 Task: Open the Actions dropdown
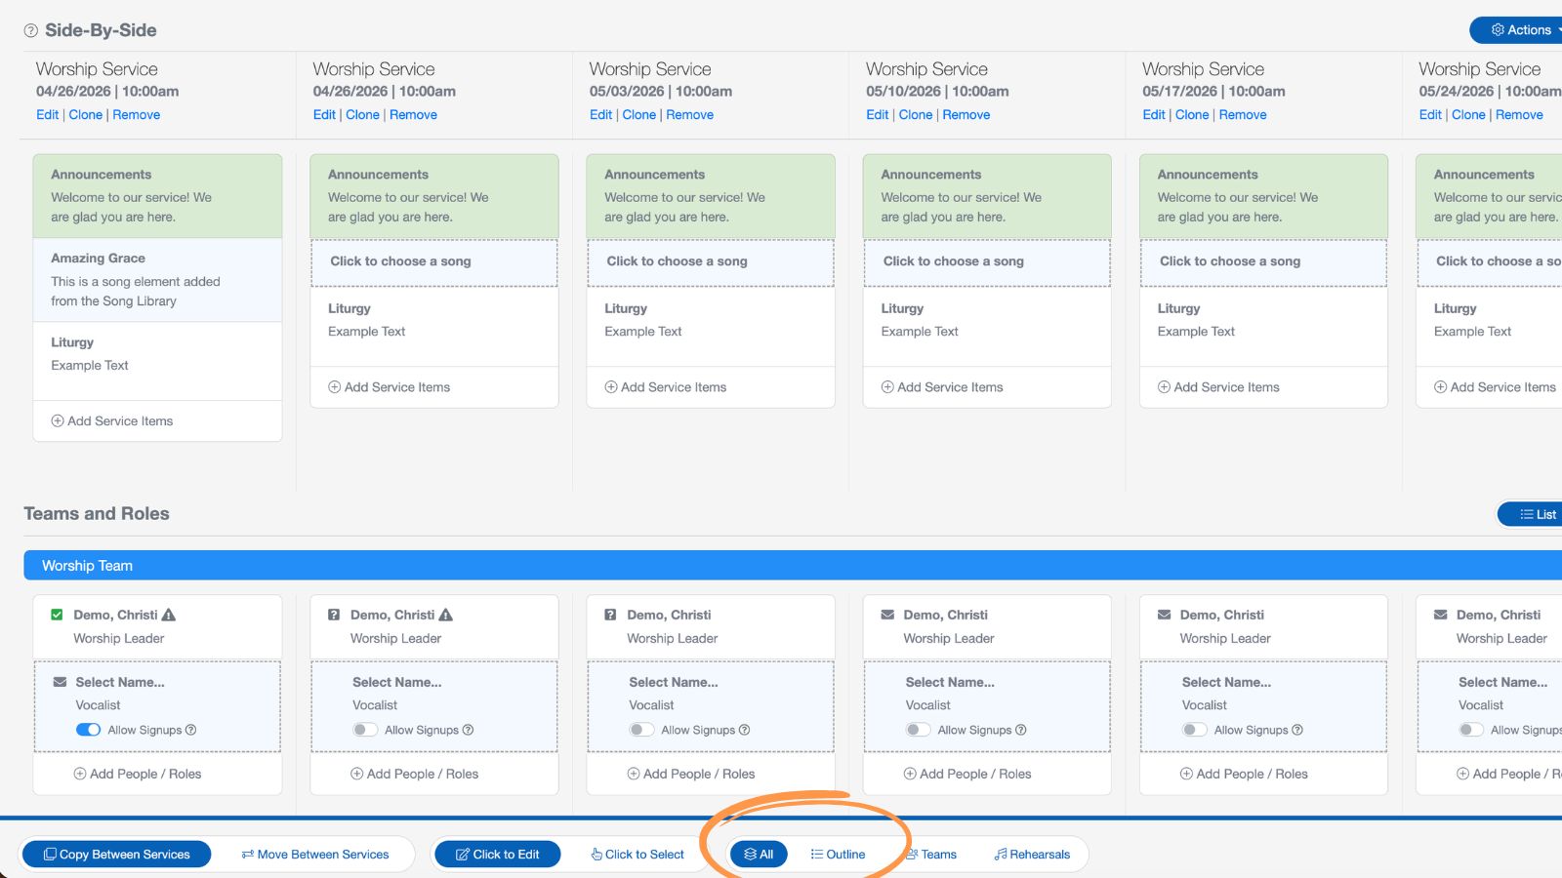[1517, 30]
